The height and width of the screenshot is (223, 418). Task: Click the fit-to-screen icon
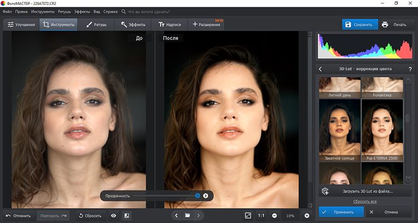(248, 215)
